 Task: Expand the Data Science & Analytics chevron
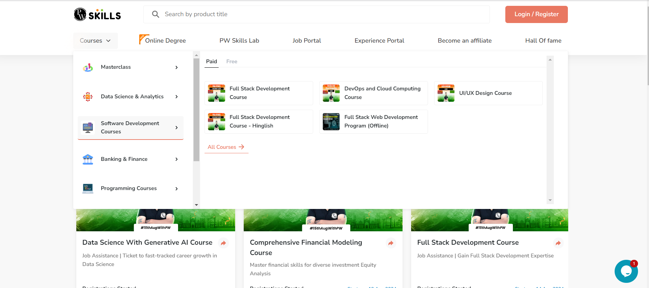(177, 97)
